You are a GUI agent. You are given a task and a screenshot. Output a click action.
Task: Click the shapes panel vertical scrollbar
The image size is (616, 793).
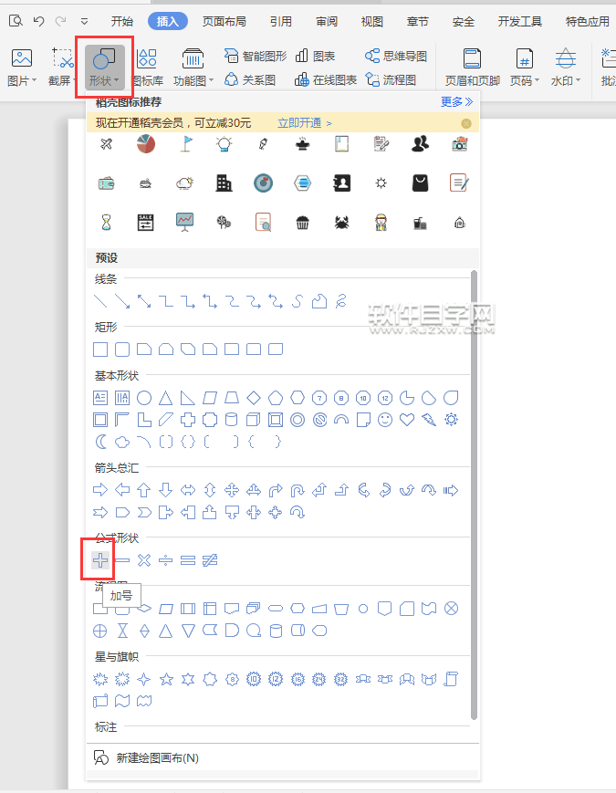(x=474, y=495)
